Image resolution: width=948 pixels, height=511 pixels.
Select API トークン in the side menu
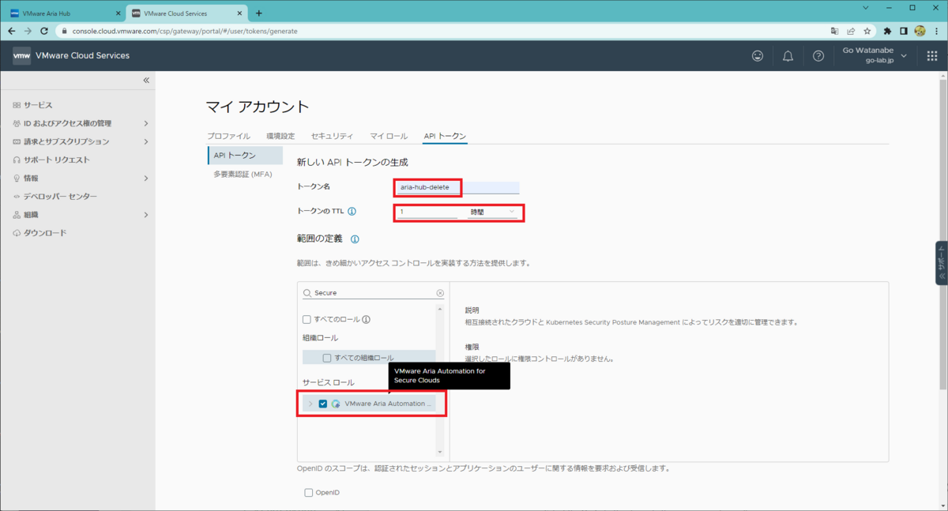coord(246,156)
